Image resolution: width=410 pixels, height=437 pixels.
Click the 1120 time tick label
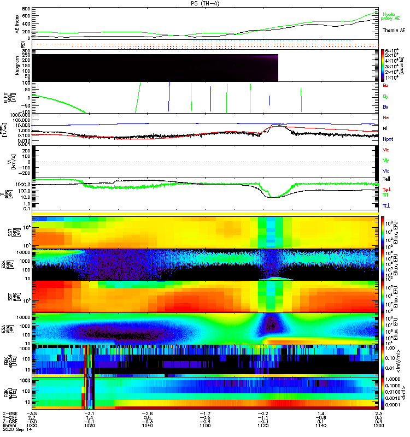click(263, 426)
